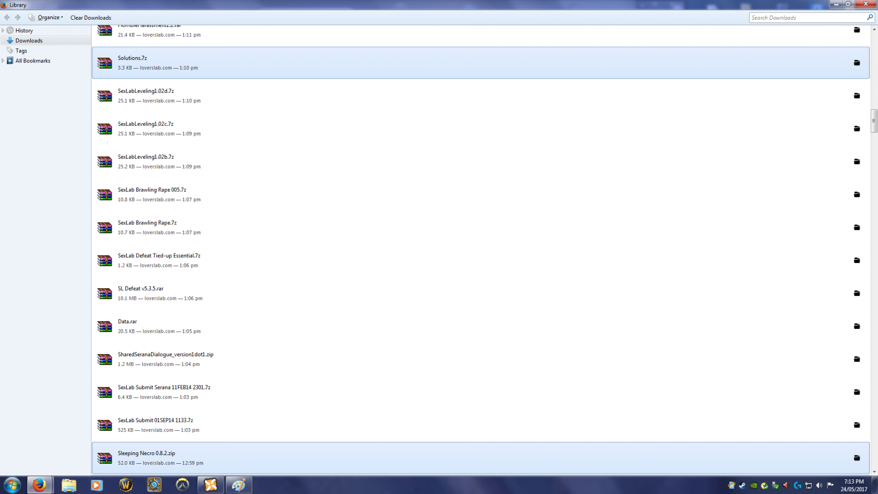Select the Sleeping Necro 0.8.2.zip file name
The image size is (878, 494).
(x=147, y=453)
